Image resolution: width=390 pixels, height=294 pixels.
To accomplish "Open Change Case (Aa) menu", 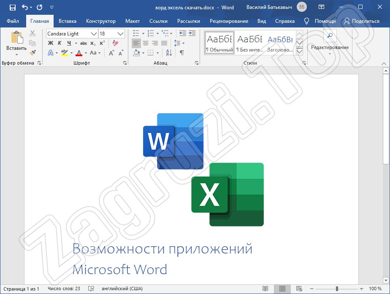I will pyautogui.click(x=95, y=53).
